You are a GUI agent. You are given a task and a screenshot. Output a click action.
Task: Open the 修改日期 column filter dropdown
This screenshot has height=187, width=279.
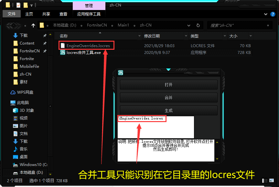click(186, 36)
